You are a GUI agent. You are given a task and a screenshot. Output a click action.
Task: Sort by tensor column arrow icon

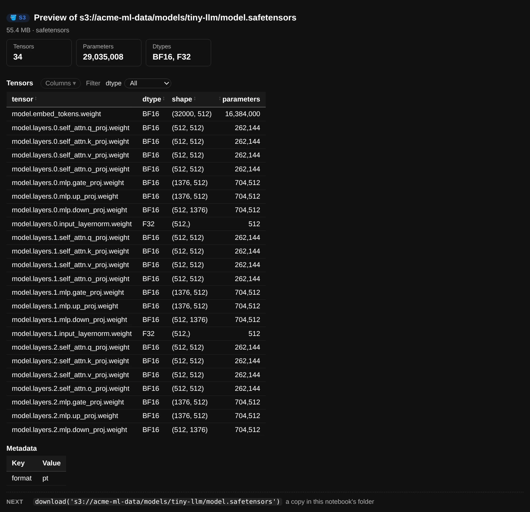click(x=36, y=99)
